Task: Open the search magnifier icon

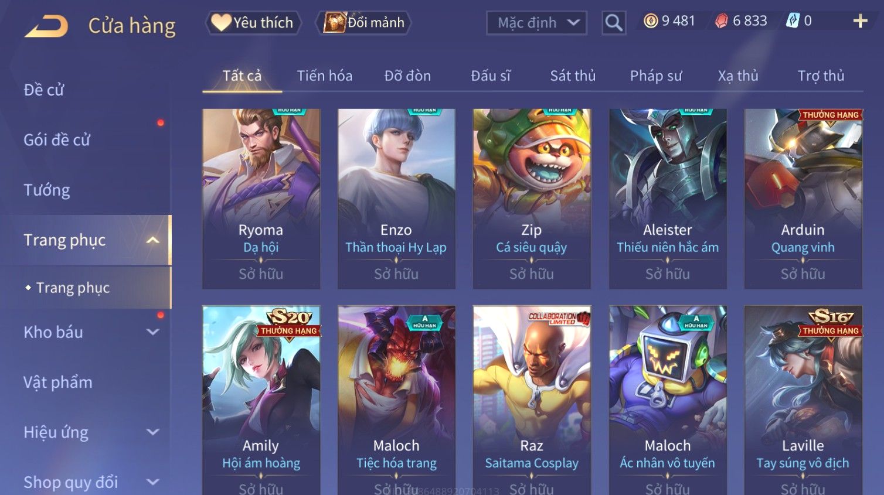Action: 614,23
